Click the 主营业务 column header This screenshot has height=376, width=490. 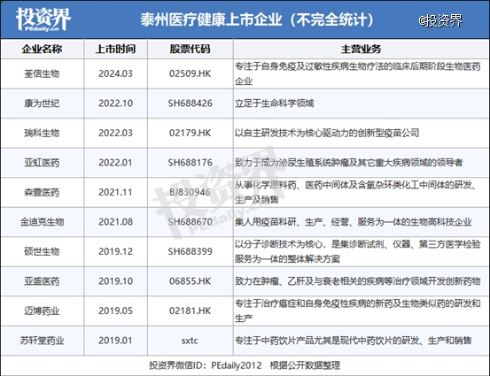pos(361,49)
